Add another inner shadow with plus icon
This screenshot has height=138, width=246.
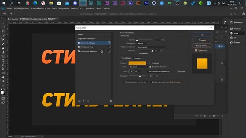click(x=109, y=47)
